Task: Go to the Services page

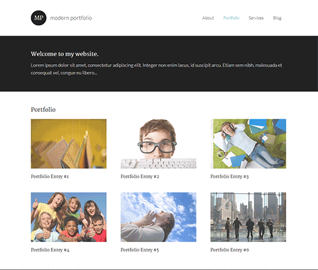Action: pos(256,18)
